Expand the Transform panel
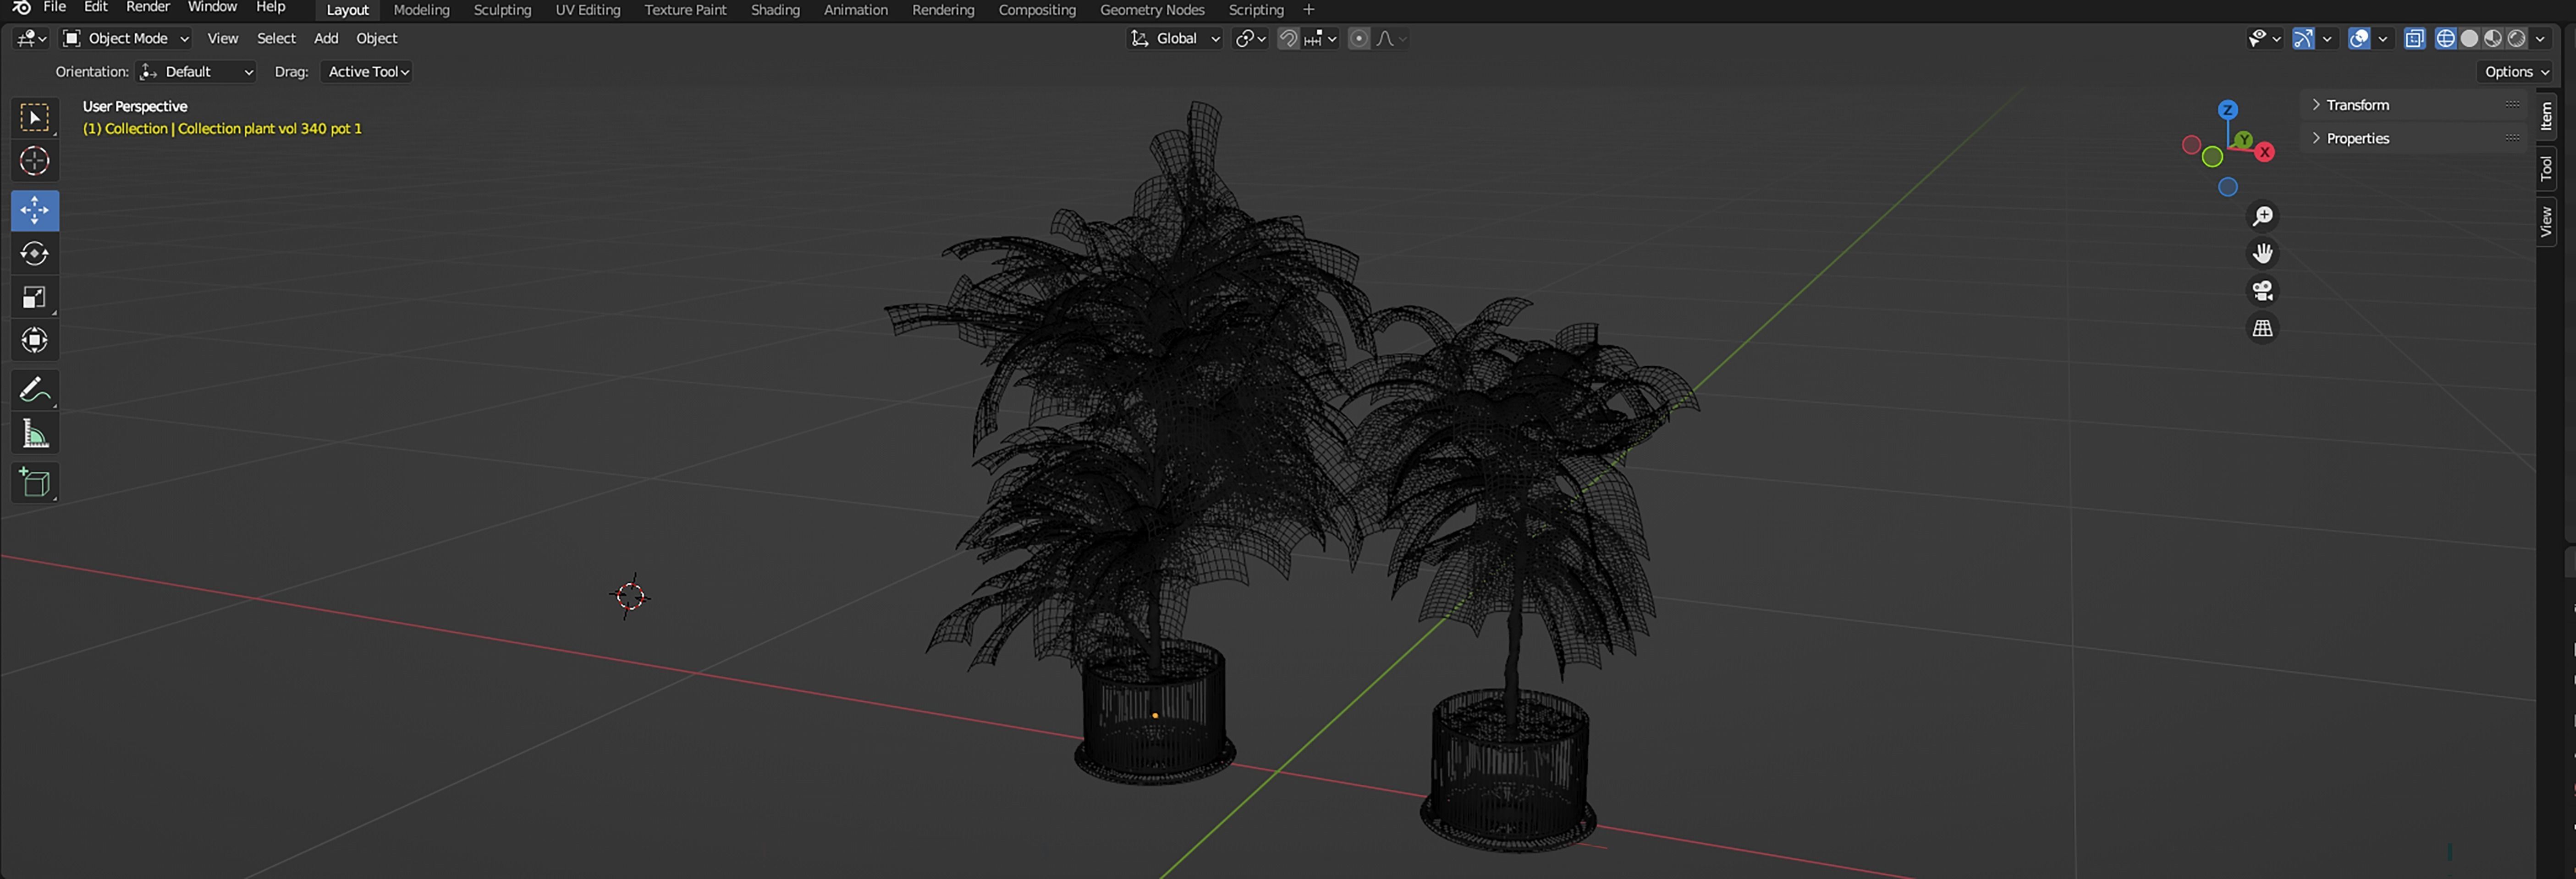 pyautogui.click(x=2415, y=105)
